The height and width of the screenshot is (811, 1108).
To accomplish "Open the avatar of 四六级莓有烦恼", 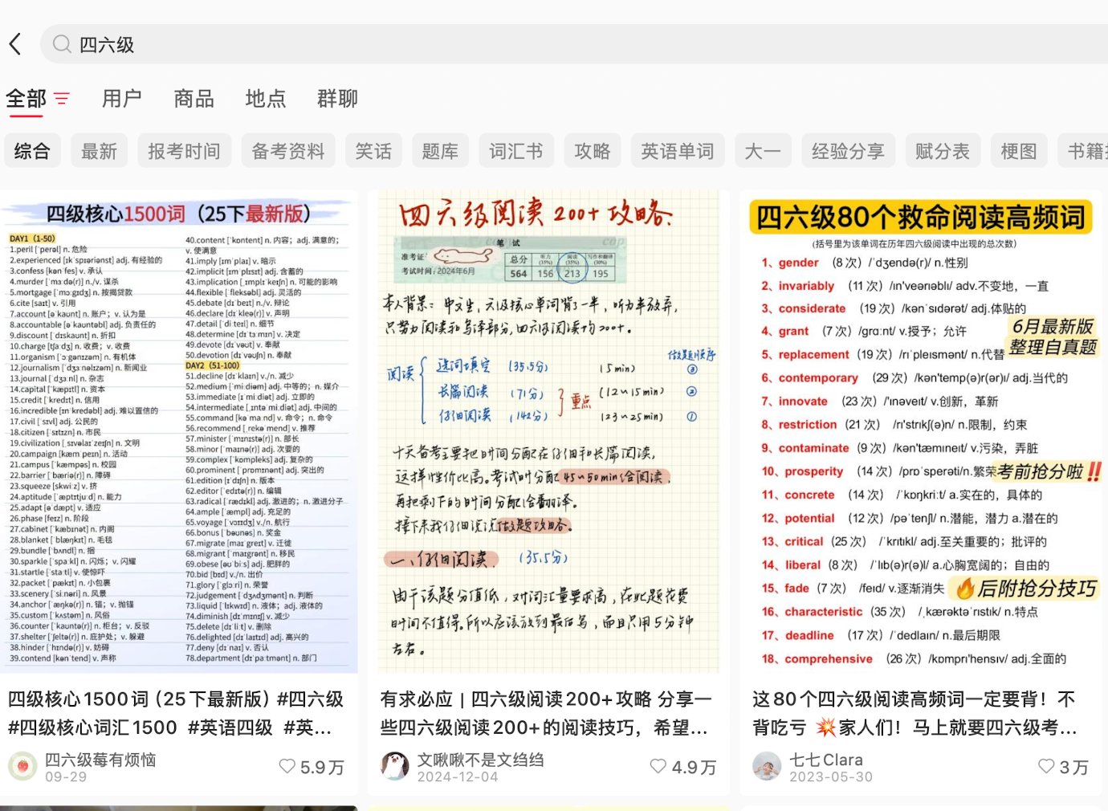I will (22, 767).
